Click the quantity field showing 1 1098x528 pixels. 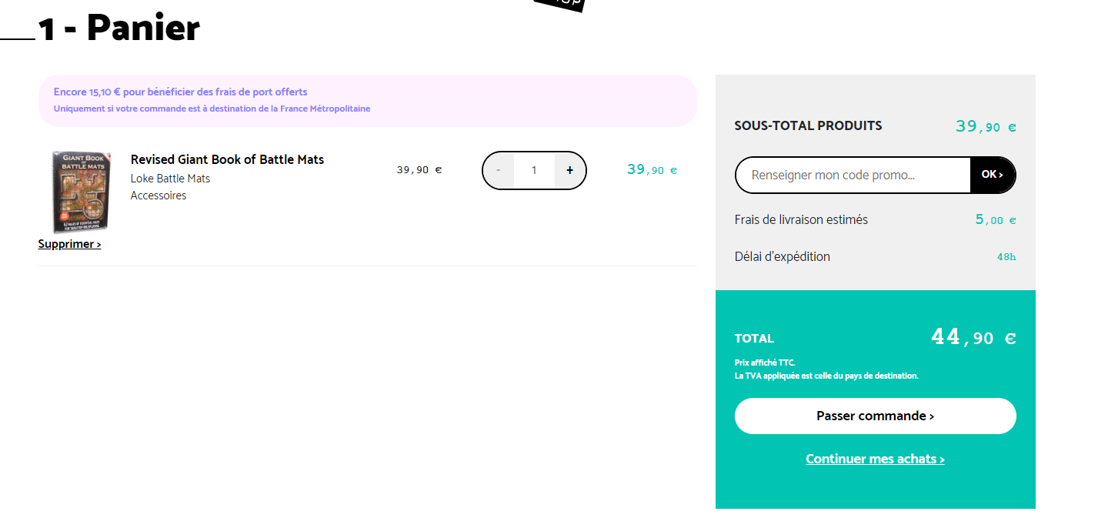[534, 170]
